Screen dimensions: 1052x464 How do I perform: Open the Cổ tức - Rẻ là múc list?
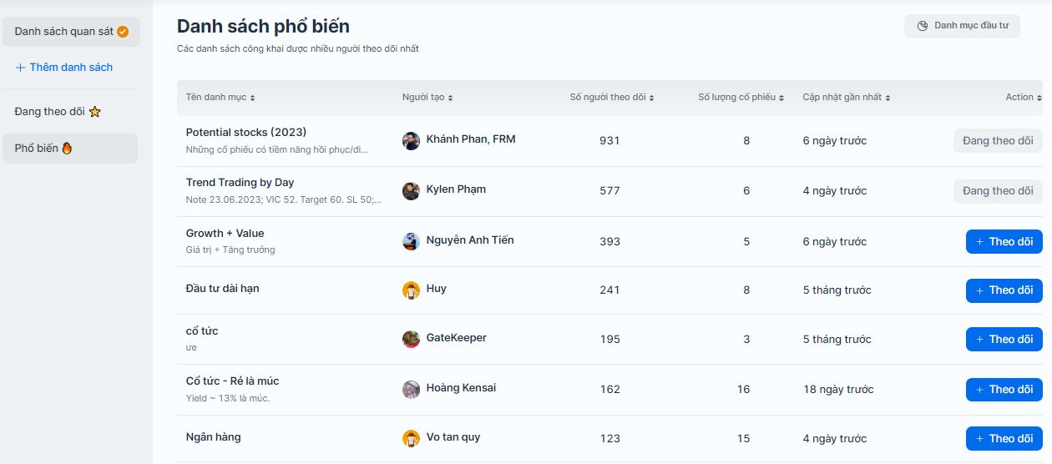coord(232,381)
